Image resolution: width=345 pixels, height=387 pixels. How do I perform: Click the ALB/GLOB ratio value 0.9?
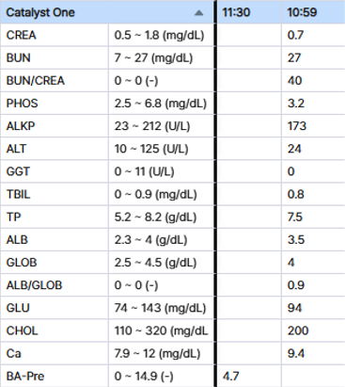click(x=296, y=285)
